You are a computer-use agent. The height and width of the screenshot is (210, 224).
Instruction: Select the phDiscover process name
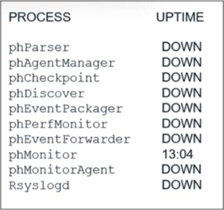tap(47, 94)
